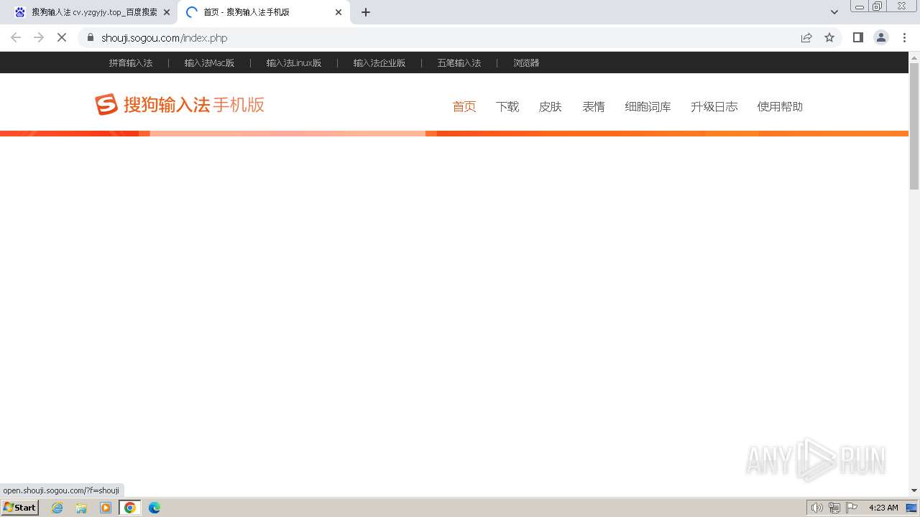The image size is (920, 517).
Task: View site info via the lock icon
Action: 90,37
